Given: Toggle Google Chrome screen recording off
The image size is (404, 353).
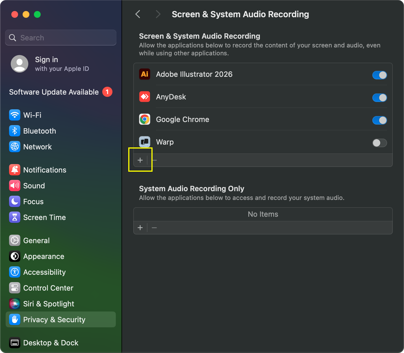Looking at the screenshot, I should pos(379,120).
